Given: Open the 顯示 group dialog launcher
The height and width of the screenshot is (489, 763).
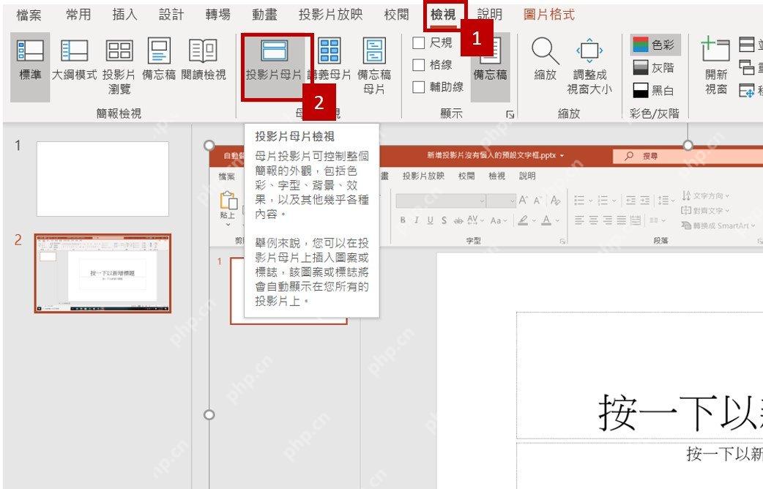Looking at the screenshot, I should (510, 114).
